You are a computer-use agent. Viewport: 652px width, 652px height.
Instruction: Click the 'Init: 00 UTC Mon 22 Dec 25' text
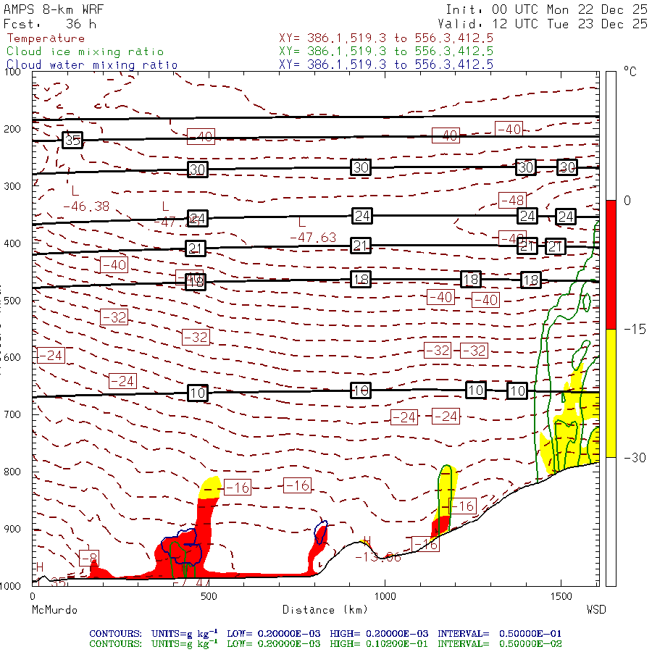pos(546,9)
